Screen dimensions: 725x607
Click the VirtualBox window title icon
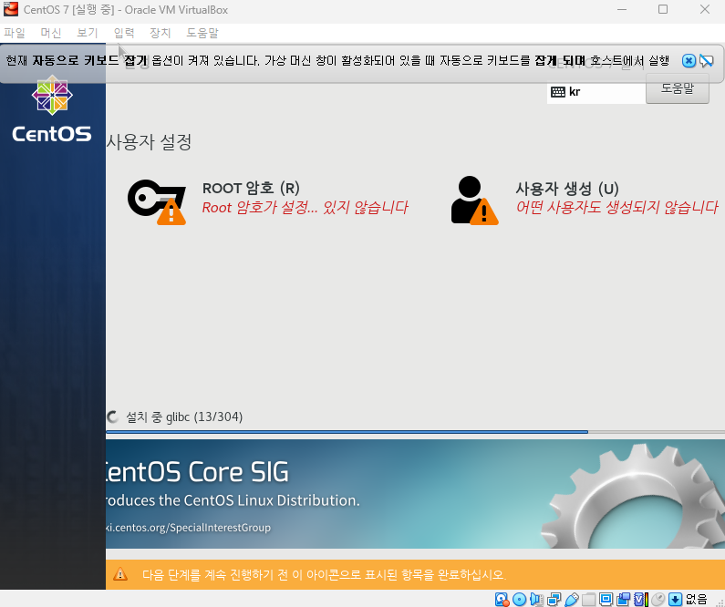tap(11, 9)
